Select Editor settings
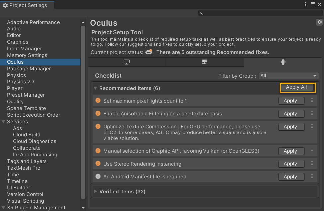 click(x=14, y=35)
